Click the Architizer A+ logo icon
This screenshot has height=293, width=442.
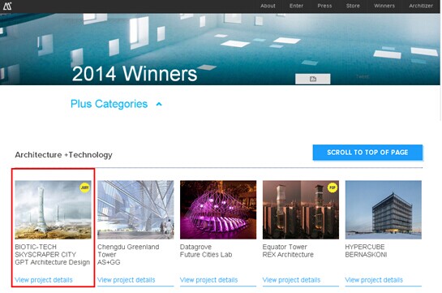(x=7, y=6)
